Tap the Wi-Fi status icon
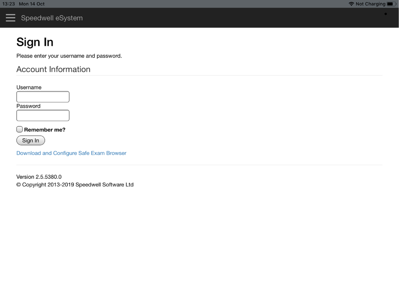Viewport: 399px width, 299px height. coord(352,4)
